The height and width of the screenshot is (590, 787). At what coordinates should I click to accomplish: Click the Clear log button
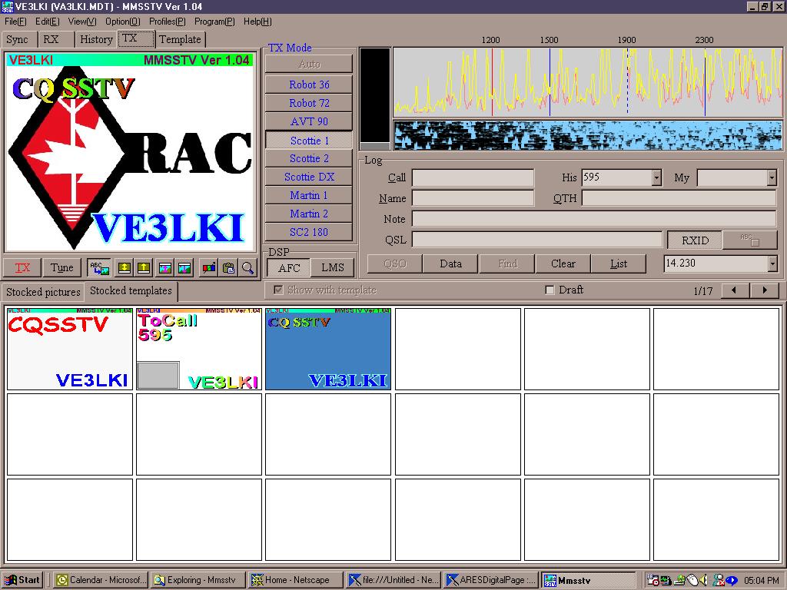(x=563, y=264)
